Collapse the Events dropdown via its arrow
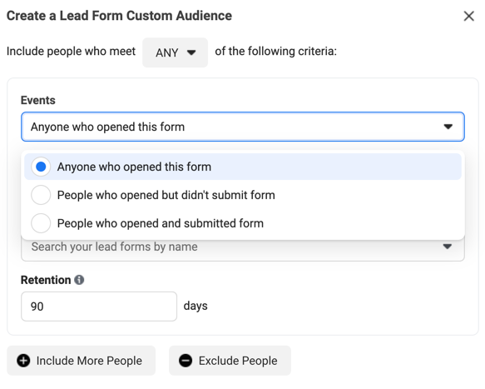Image resolution: width=485 pixels, height=389 pixels. point(448,127)
